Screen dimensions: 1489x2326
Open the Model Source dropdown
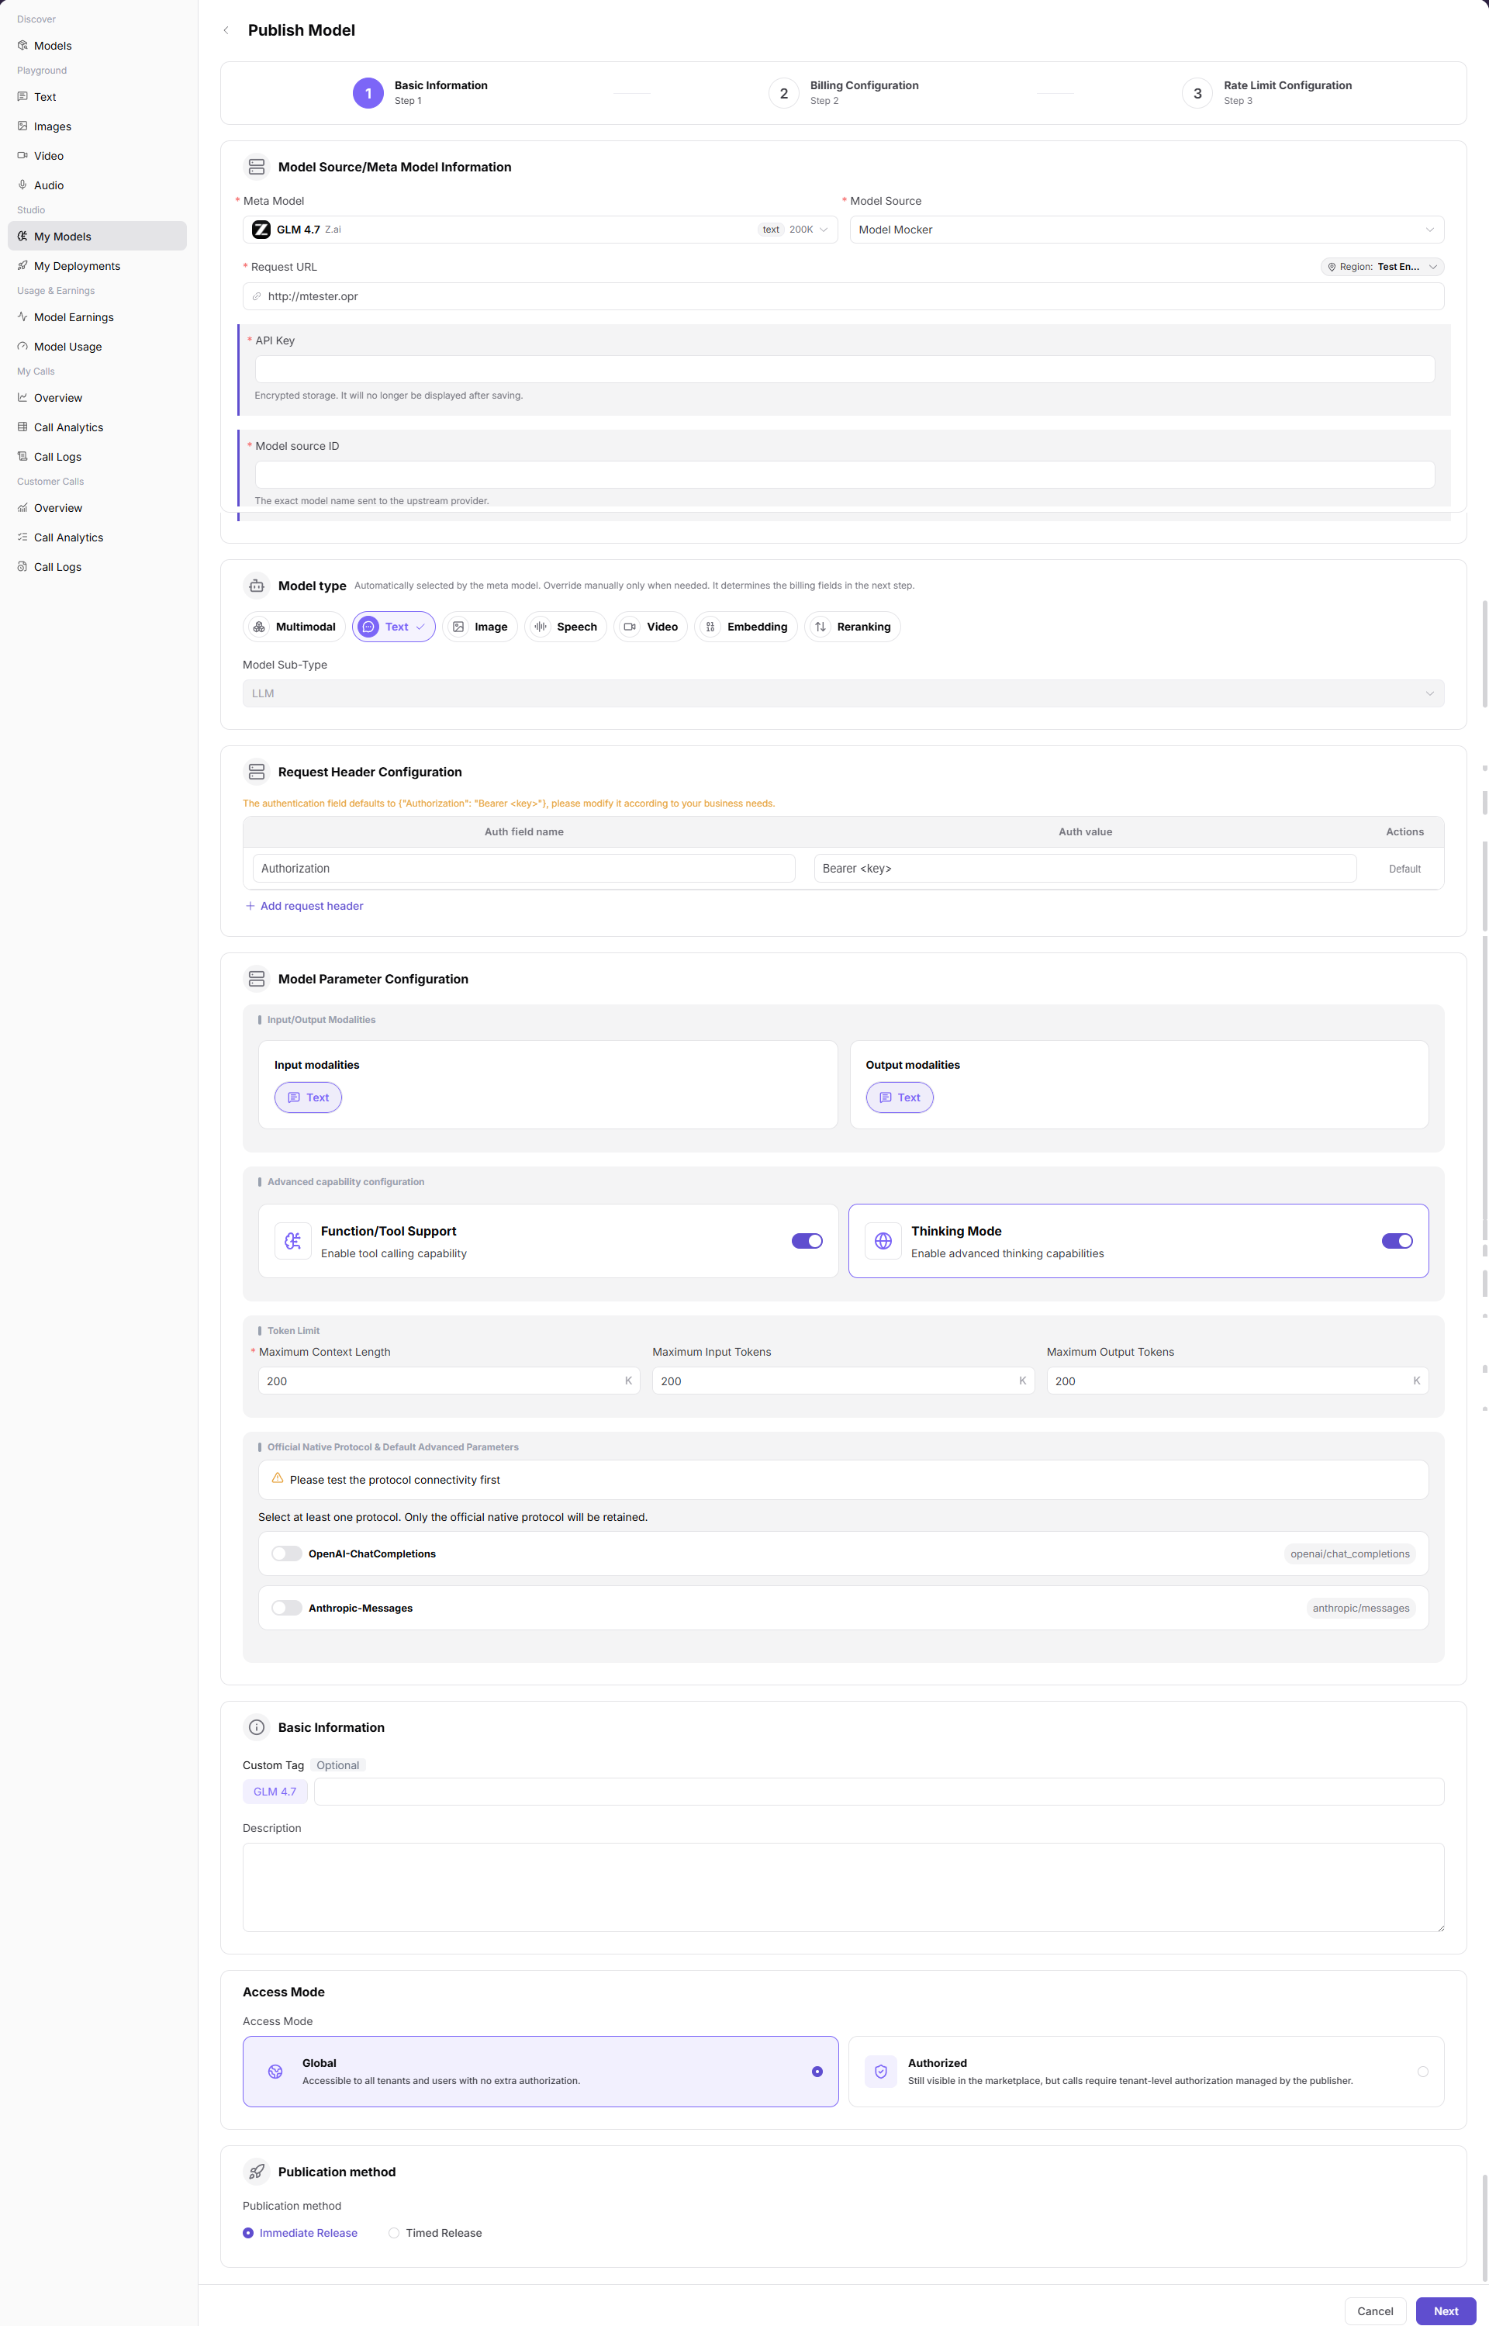(x=1147, y=229)
